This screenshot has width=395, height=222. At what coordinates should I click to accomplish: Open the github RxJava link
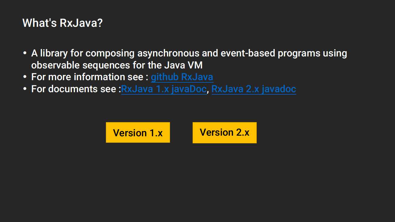click(182, 77)
